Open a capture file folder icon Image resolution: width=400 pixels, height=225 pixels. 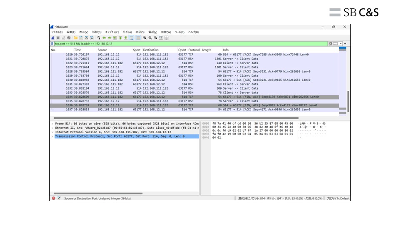[x=76, y=38]
